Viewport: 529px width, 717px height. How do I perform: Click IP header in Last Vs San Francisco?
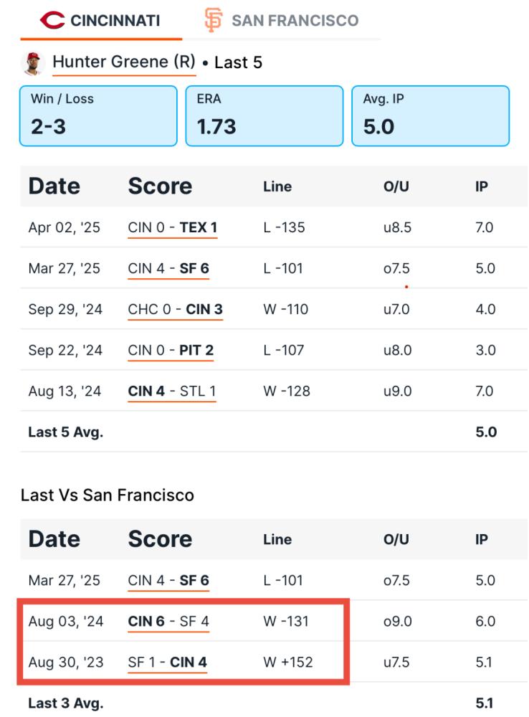coord(482,540)
